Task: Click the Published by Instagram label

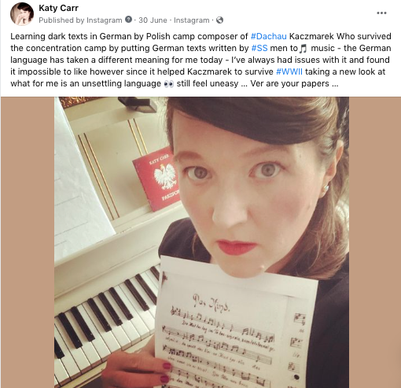Action: (80, 20)
